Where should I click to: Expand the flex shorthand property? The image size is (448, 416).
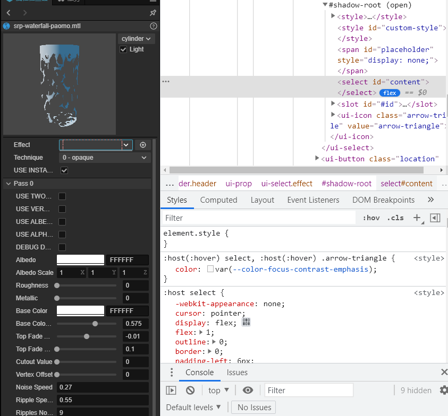click(x=201, y=332)
